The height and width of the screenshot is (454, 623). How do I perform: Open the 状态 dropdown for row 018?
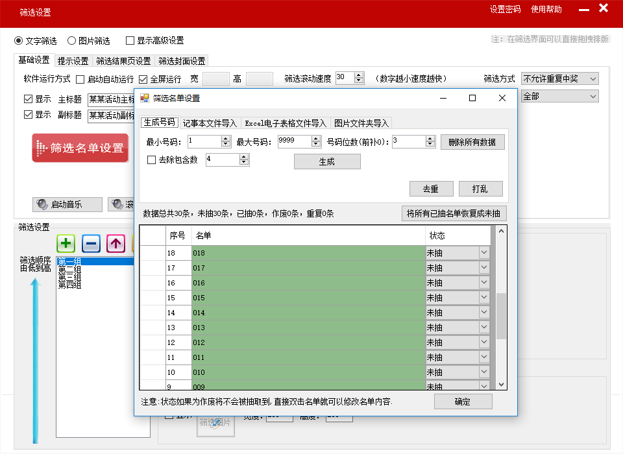pos(483,253)
